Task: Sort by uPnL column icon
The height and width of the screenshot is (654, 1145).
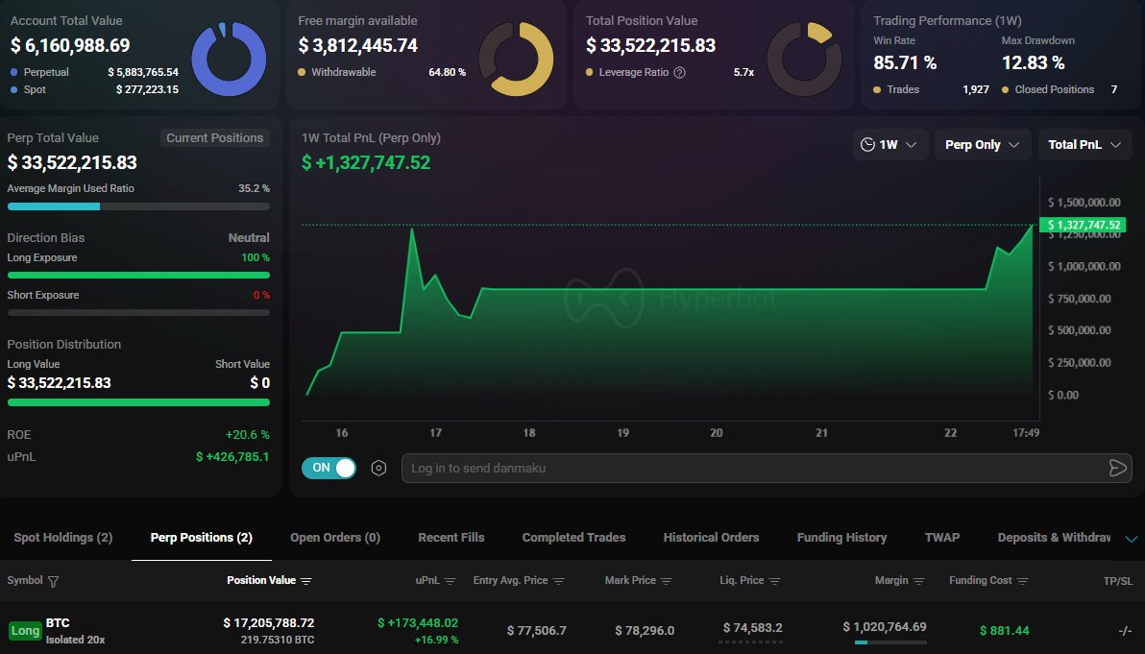Action: [x=450, y=581]
